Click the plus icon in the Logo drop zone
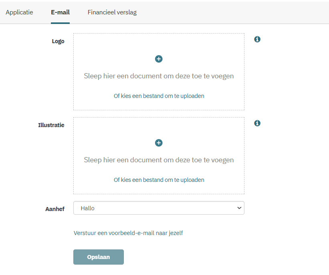The image size is (329, 275). [159, 59]
